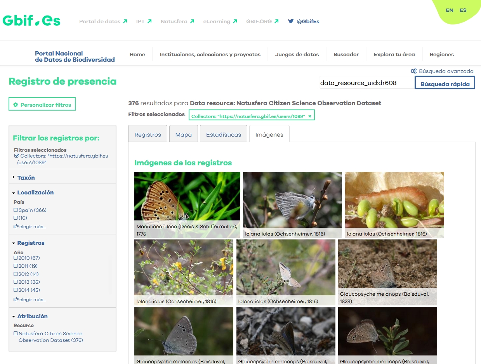Click the arrow icon beside GBIF.ORG

point(276,21)
